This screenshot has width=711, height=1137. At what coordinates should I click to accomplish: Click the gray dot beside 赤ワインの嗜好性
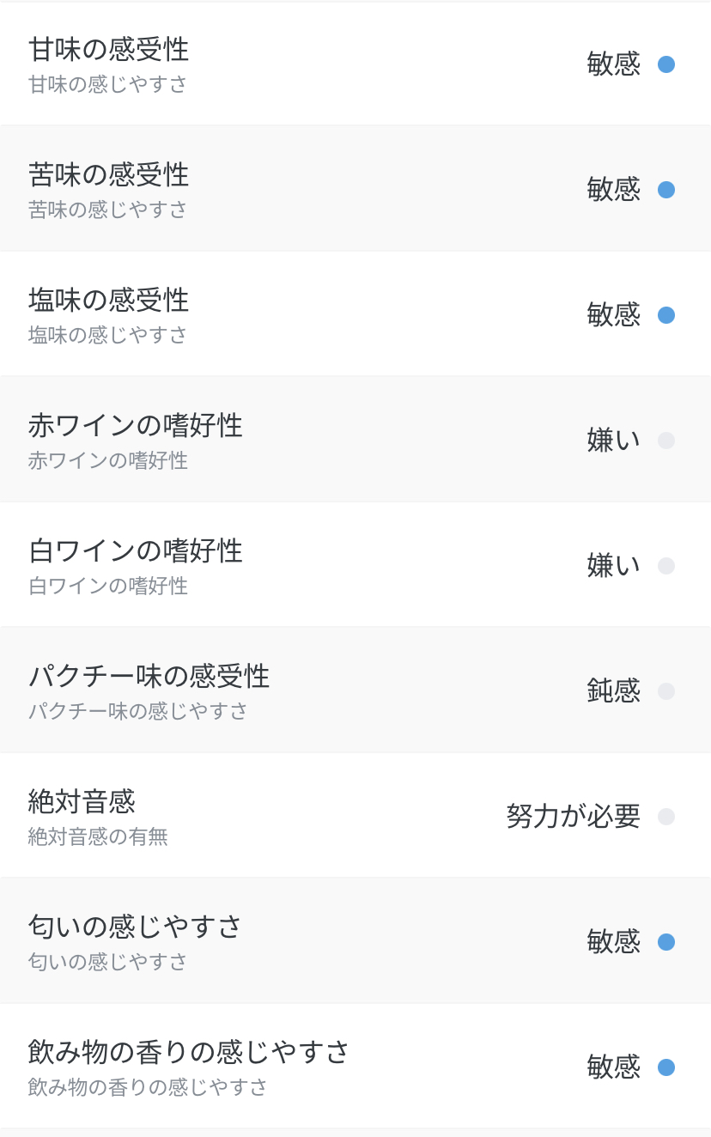coord(666,441)
